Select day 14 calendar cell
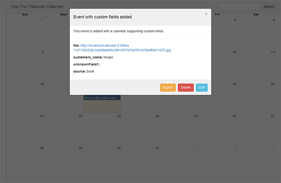Screen dimensions: 281x183 click(x=25, y=97)
